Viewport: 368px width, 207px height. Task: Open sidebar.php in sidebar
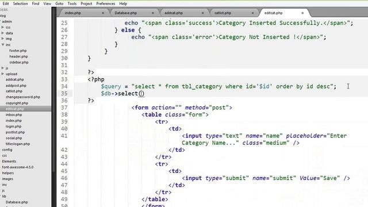[x=19, y=62]
